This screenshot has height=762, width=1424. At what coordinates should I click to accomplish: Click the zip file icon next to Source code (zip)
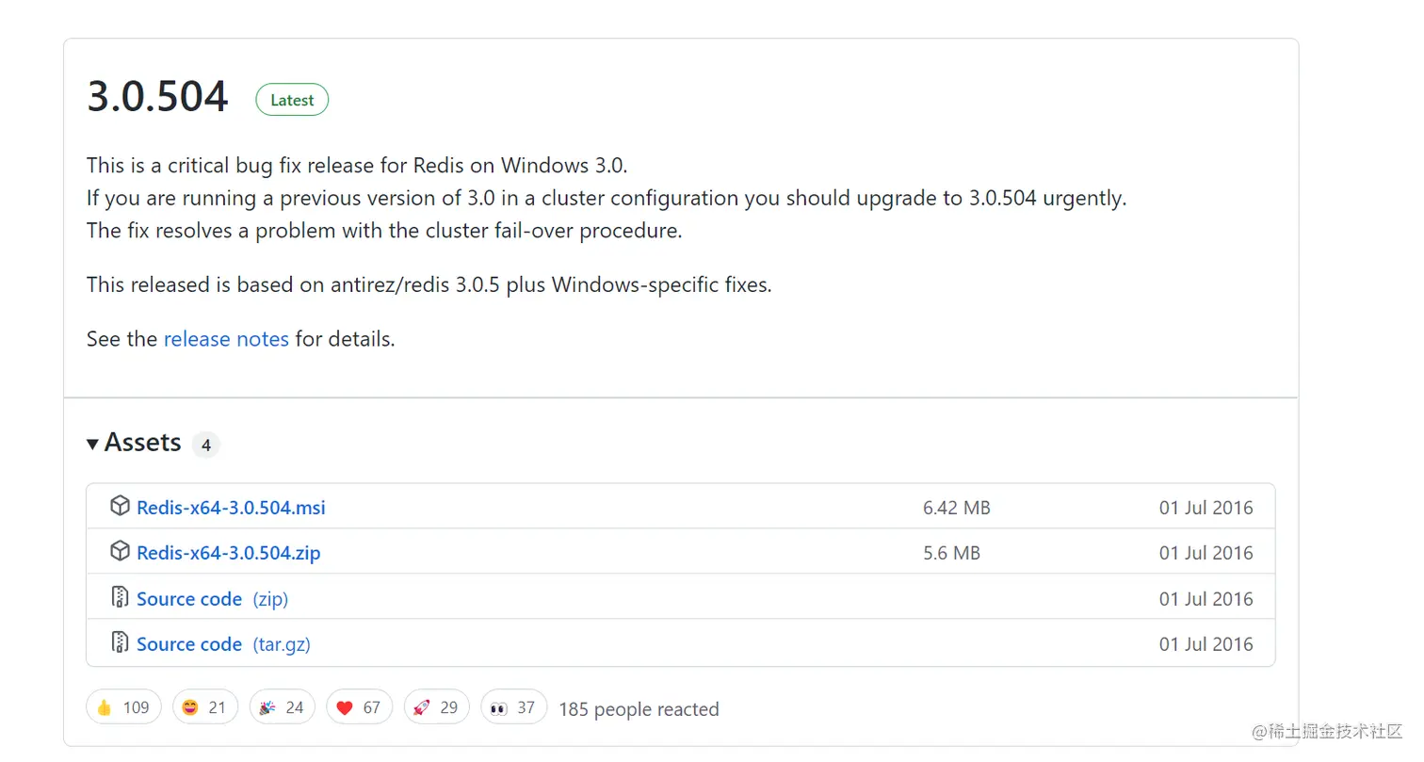click(x=120, y=598)
